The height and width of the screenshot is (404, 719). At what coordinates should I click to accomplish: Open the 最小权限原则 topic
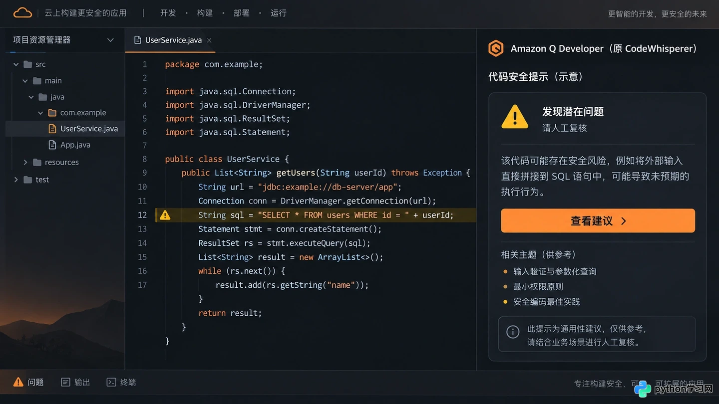click(538, 286)
